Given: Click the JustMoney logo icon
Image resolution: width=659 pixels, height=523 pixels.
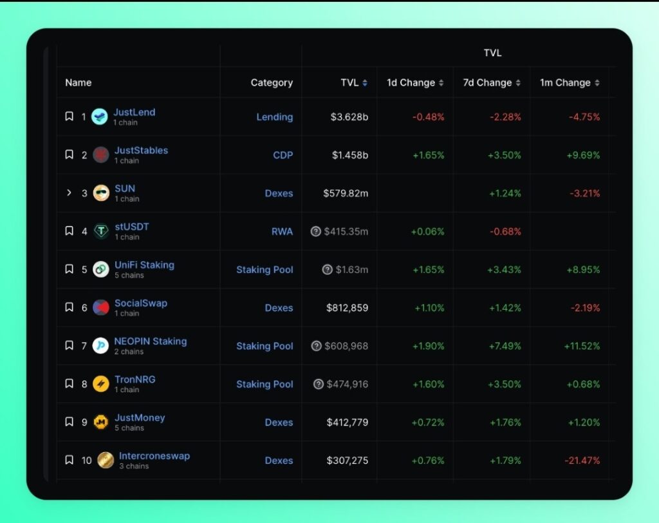Looking at the screenshot, I should [x=101, y=422].
